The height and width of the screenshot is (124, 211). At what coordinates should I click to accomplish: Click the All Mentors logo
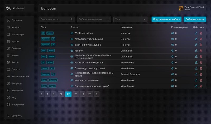(x=8, y=8)
